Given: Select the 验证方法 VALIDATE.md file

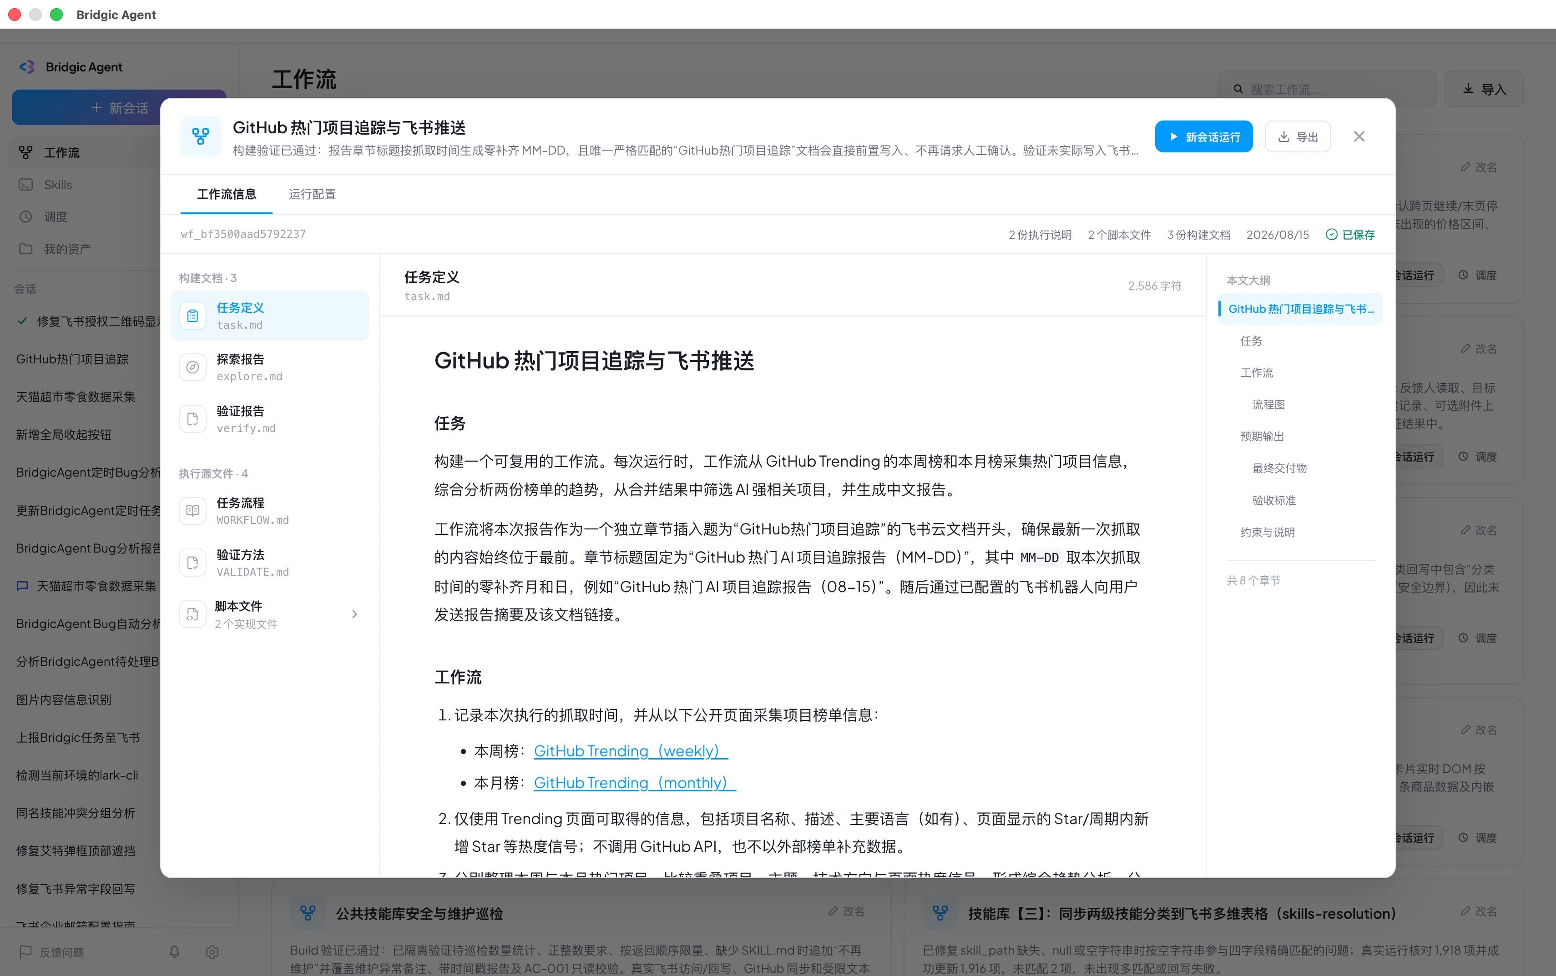Looking at the screenshot, I should click(270, 563).
